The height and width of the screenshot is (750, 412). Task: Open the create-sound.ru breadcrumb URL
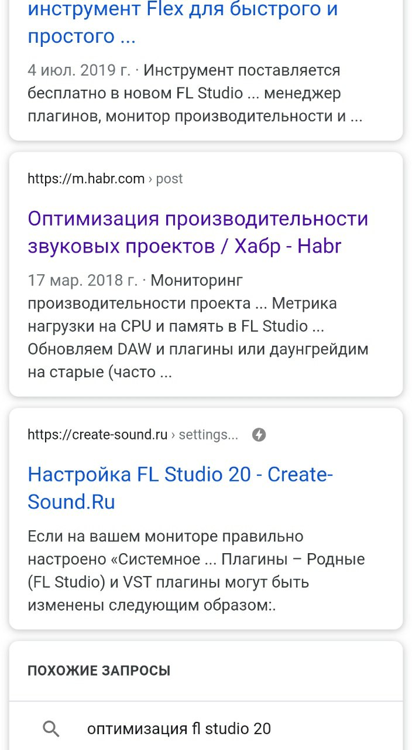[x=133, y=435]
